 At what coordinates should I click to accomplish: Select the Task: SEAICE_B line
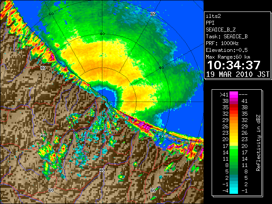(227, 37)
